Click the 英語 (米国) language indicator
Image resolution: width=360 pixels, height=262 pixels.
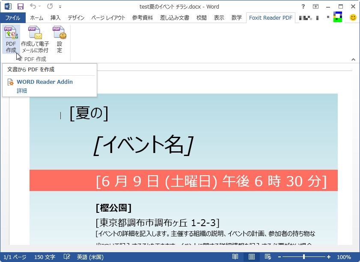tap(90, 256)
